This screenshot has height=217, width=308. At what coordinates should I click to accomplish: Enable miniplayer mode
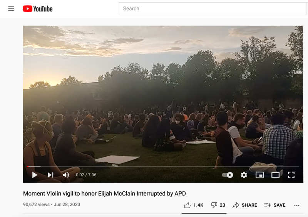[x=259, y=175]
